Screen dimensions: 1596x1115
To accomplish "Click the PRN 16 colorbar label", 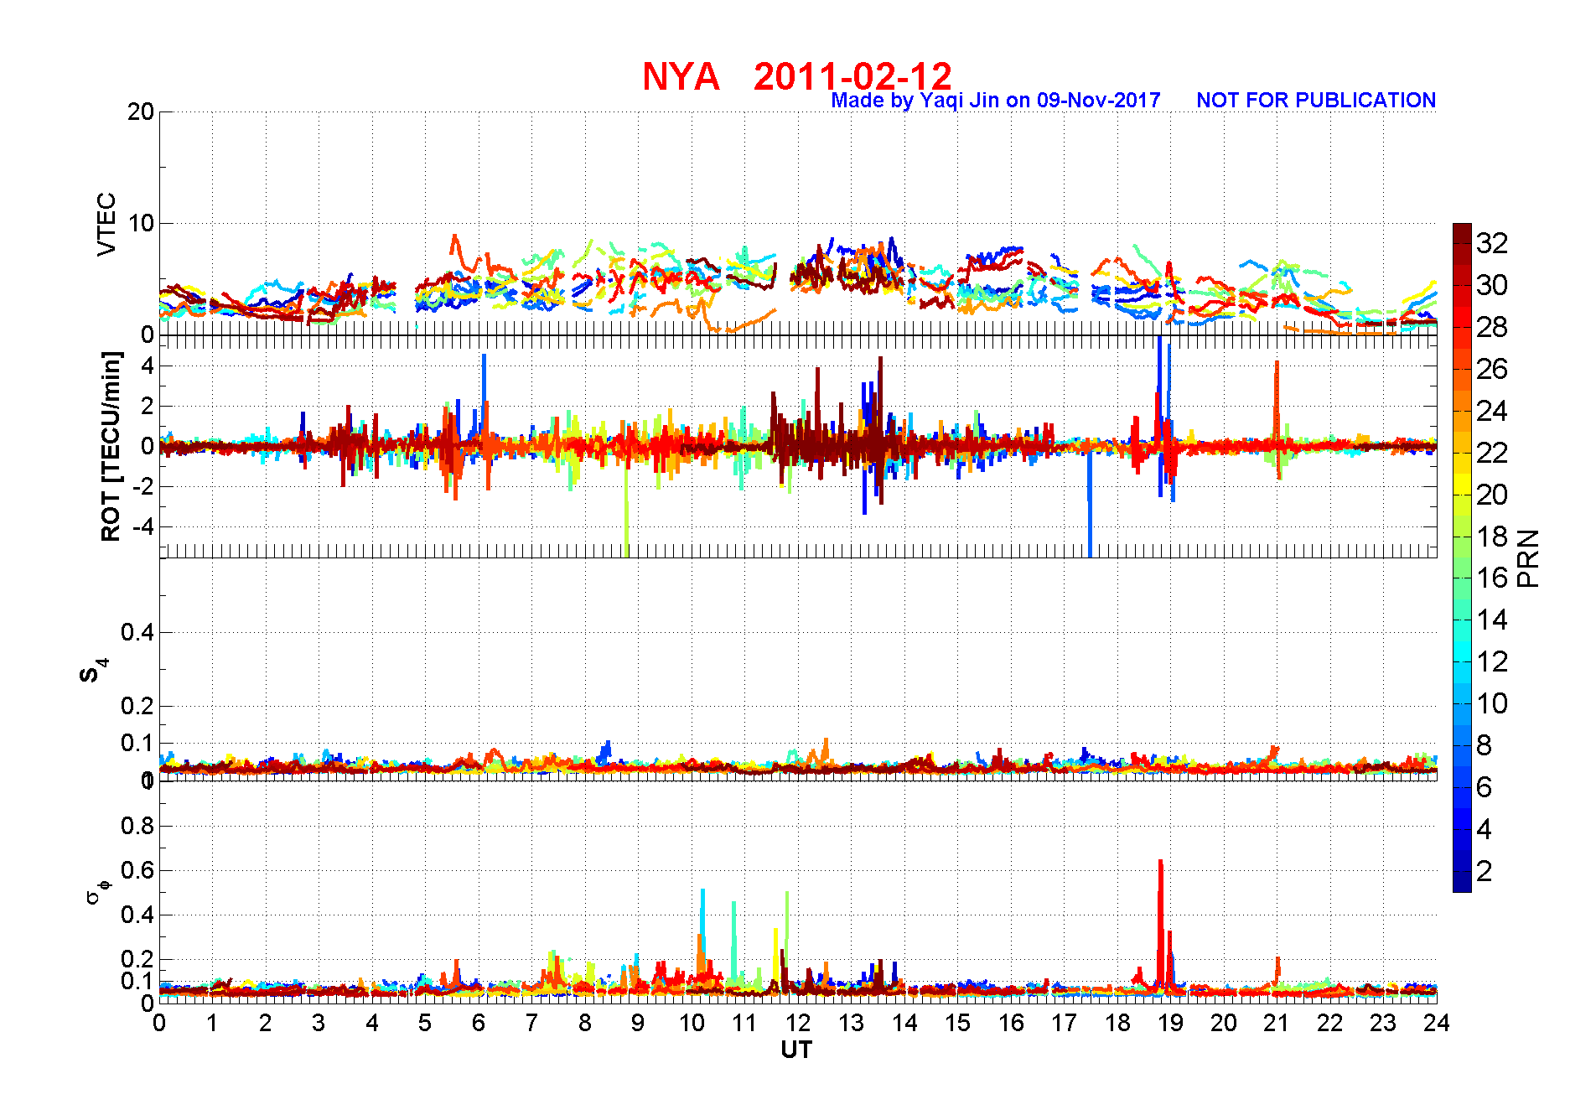I will [x=1492, y=578].
